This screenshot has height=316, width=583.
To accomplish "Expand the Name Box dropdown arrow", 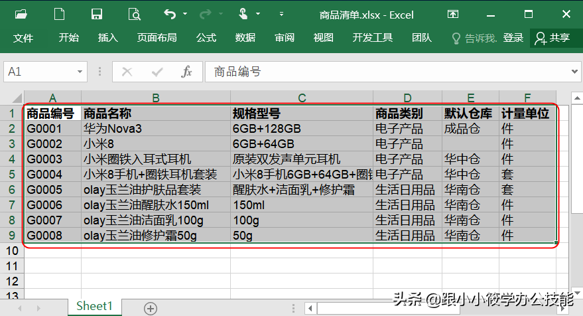I will point(80,72).
